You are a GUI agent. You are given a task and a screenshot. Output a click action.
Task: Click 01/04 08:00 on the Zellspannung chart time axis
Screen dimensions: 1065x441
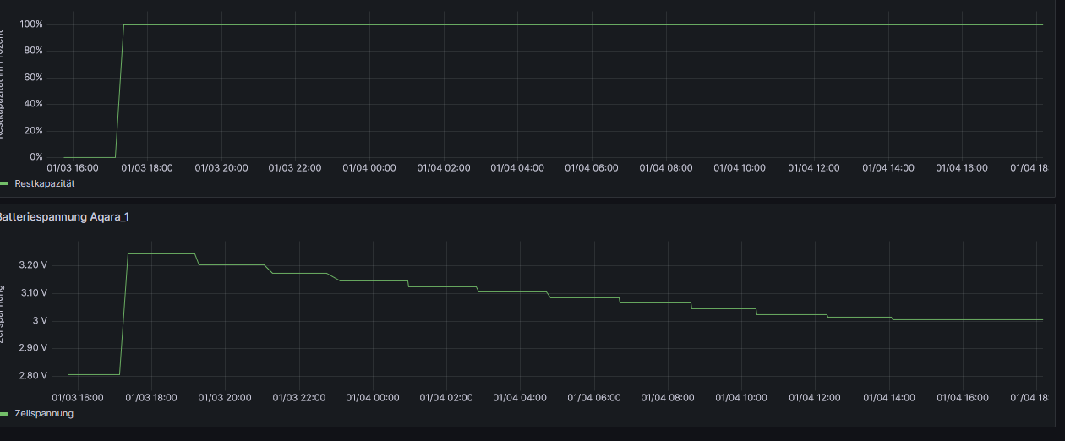click(x=668, y=397)
